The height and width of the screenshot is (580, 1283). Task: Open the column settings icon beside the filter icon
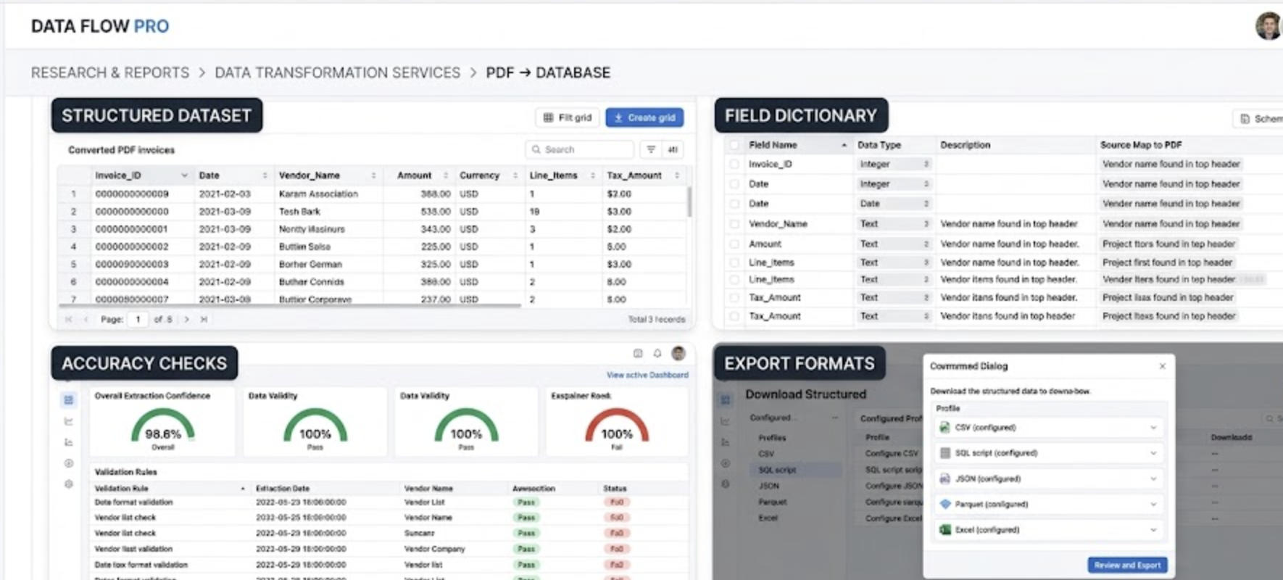coord(673,149)
